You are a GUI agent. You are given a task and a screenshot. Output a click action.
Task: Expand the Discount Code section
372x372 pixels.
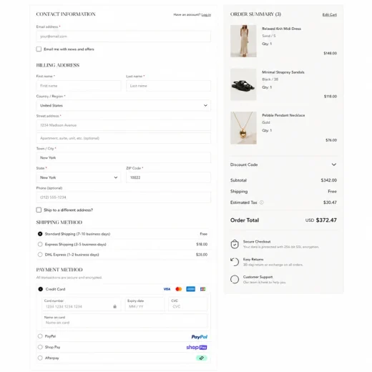point(283,165)
